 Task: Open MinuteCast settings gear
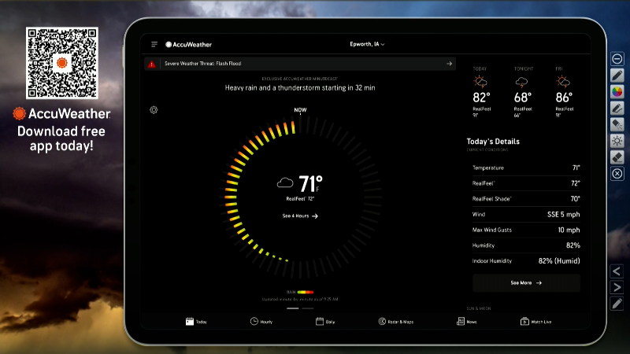[x=154, y=110]
